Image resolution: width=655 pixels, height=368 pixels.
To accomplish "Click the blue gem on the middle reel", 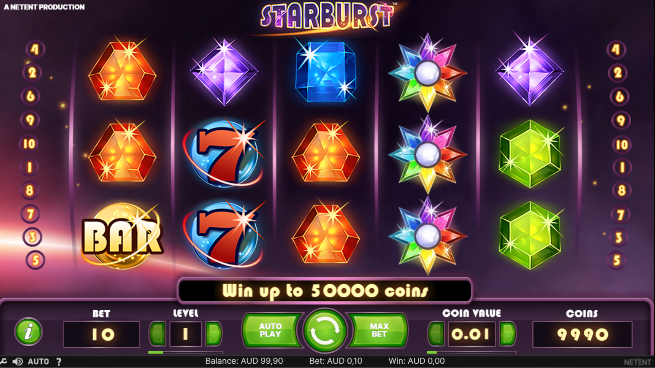I will (326, 72).
